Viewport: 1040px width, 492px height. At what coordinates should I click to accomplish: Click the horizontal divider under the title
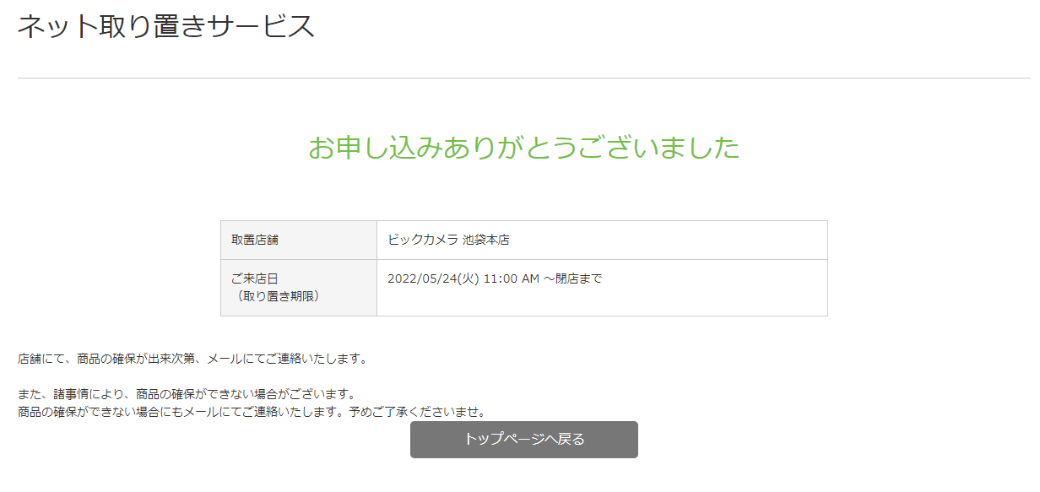(x=523, y=78)
